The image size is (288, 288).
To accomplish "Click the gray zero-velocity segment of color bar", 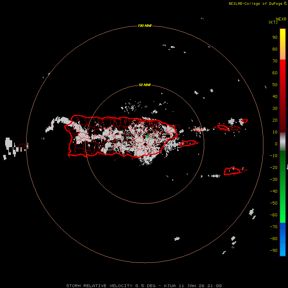I will click(283, 142).
